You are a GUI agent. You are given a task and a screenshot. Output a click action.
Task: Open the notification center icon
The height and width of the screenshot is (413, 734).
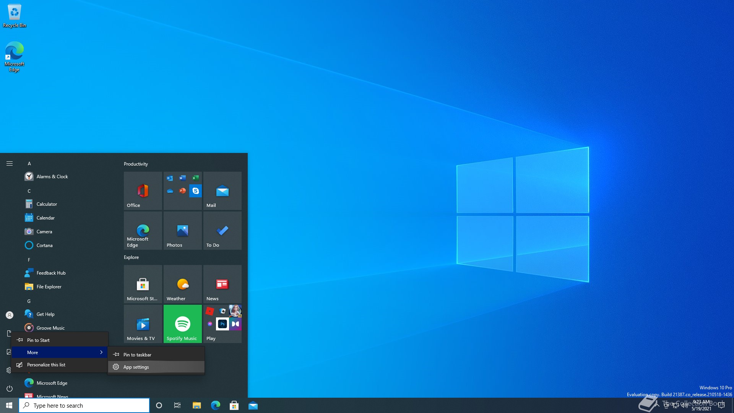721,405
